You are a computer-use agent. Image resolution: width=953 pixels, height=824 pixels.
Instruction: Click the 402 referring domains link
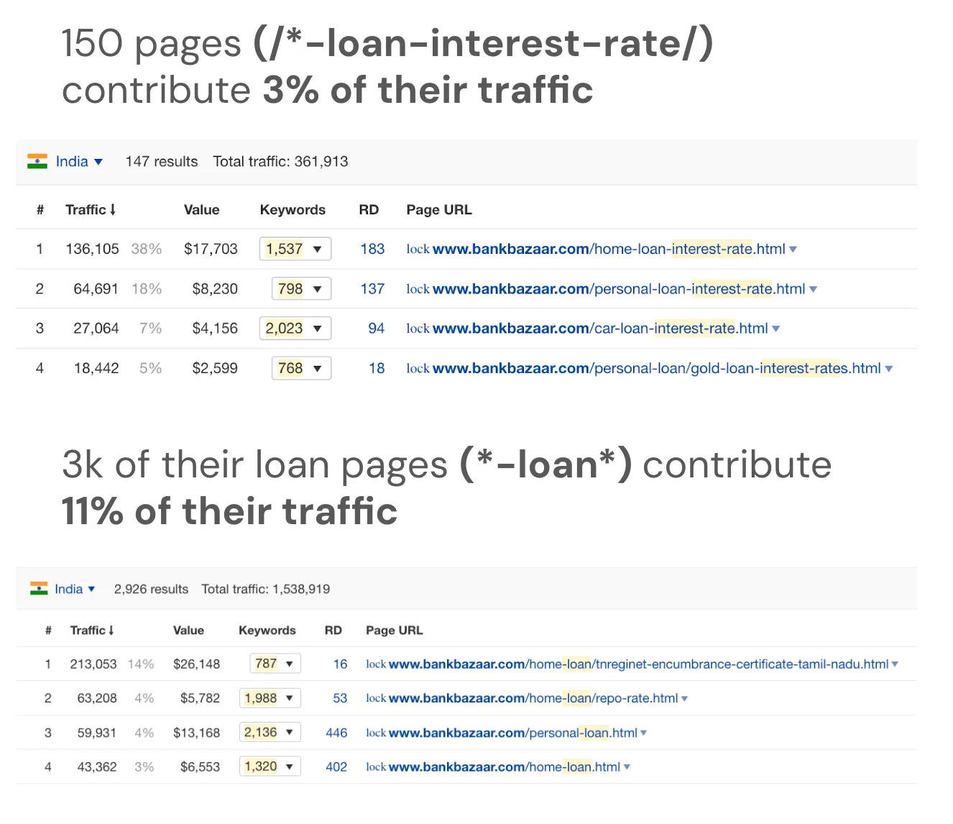[x=336, y=767]
